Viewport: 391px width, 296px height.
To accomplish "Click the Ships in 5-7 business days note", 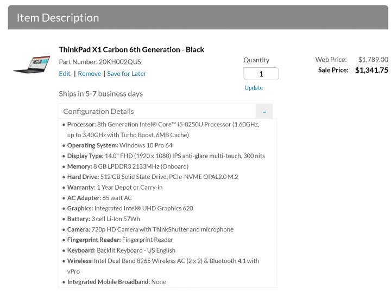I will 101,94.
